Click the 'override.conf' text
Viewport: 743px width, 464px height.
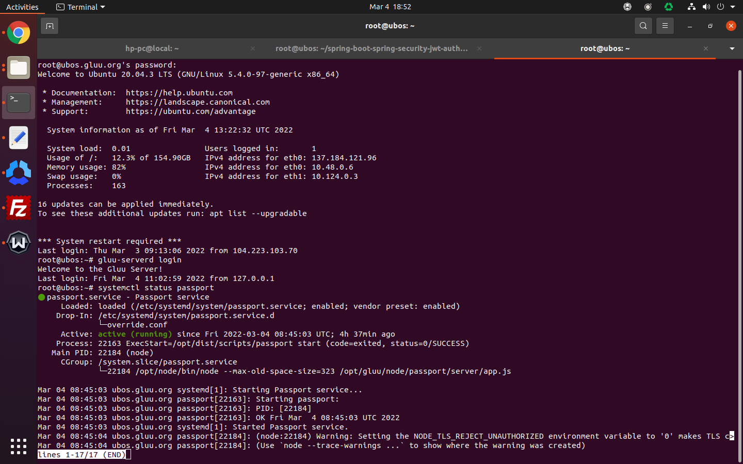[137, 325]
